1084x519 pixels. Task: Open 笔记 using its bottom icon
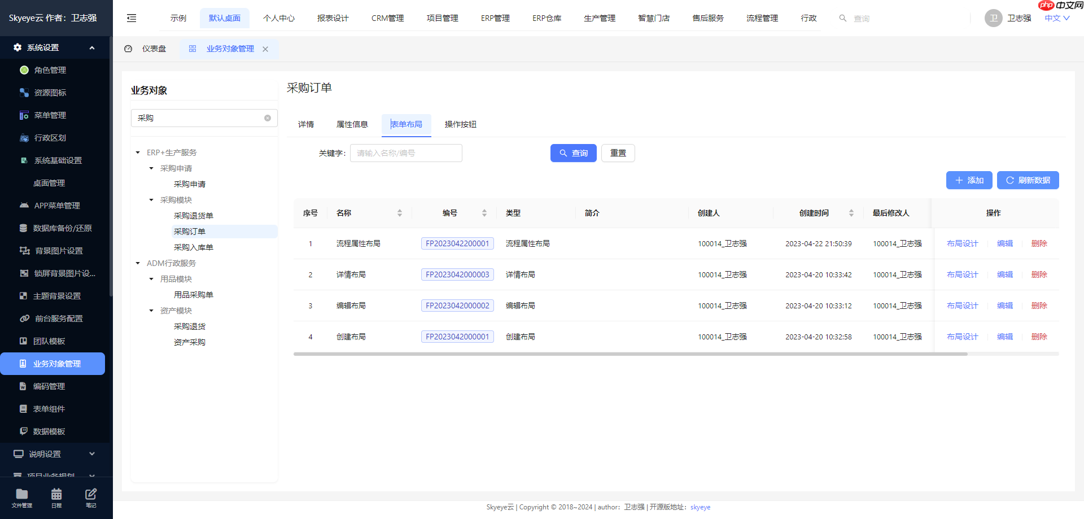tap(91, 494)
